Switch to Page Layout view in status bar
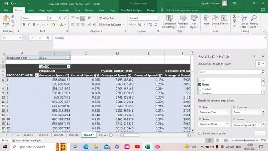The width and height of the screenshot is (268, 151). coord(218,140)
